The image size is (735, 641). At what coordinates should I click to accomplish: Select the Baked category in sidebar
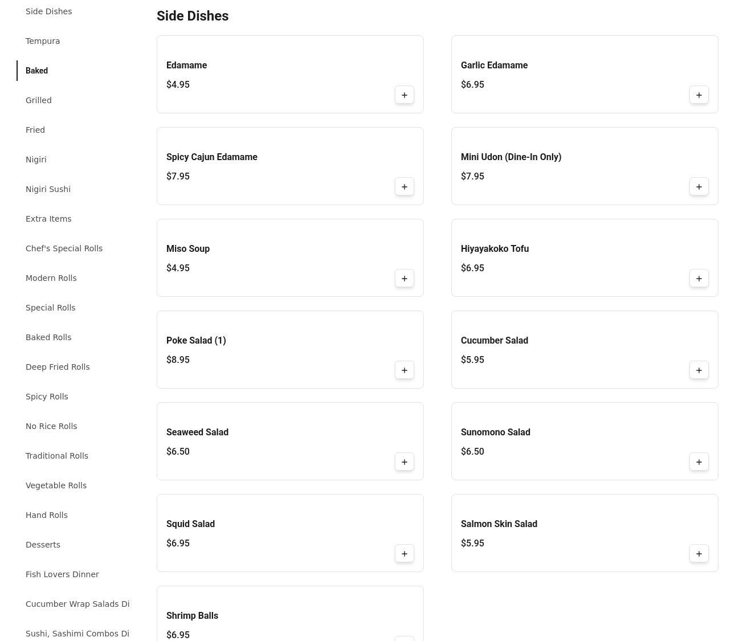click(x=36, y=71)
